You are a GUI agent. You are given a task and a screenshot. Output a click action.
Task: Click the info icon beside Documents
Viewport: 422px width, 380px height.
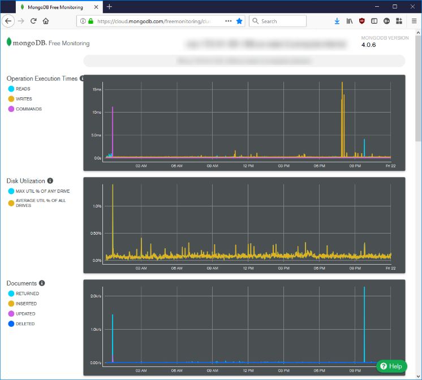pyautogui.click(x=42, y=283)
